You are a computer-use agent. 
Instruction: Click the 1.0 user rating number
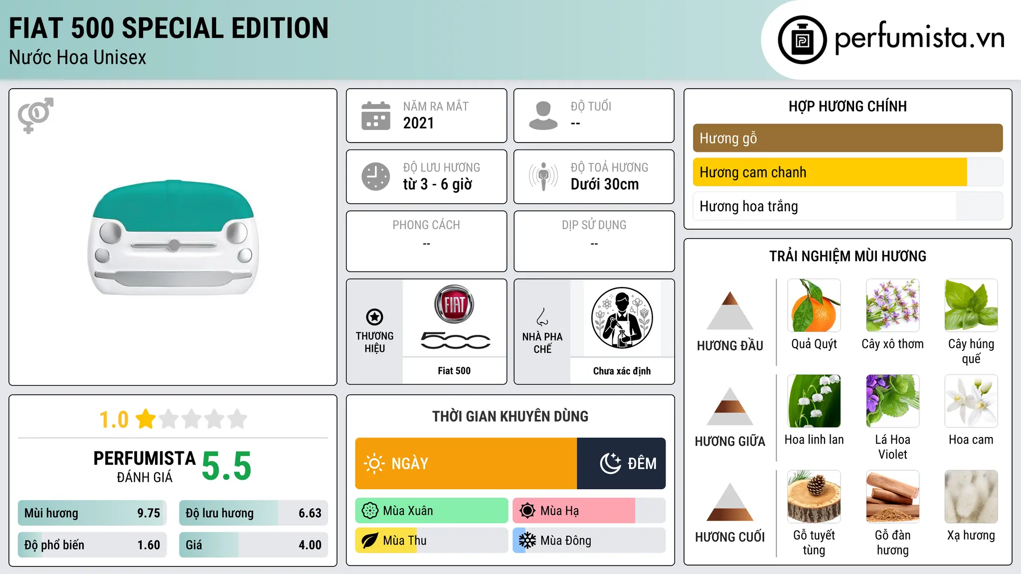coord(114,420)
